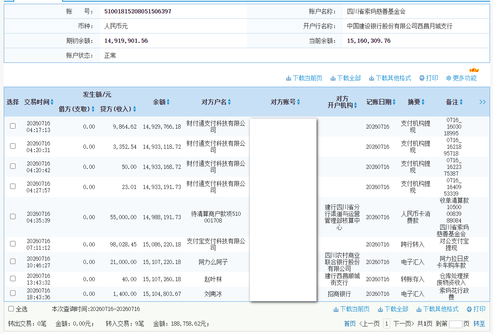Click the page number 1 box

pos(387,324)
